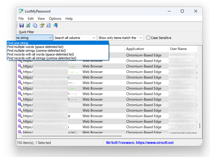Minimize the LostMyPassword window
Image resolution: width=210 pixels, height=157 pixels.
[169, 11]
